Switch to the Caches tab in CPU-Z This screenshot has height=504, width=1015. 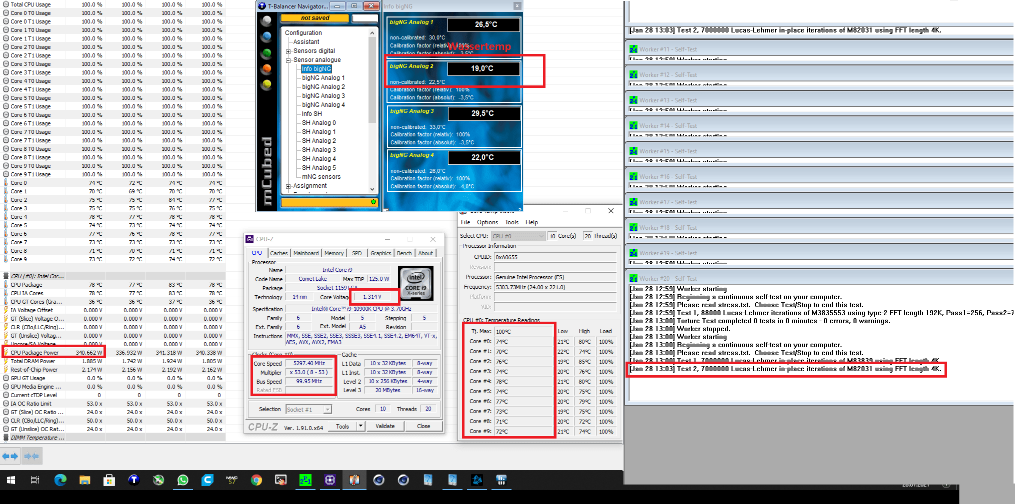278,253
